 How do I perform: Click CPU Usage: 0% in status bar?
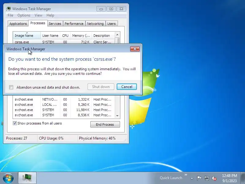tap(51, 138)
